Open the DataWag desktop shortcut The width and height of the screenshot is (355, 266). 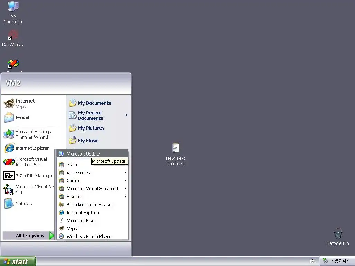coord(13,38)
